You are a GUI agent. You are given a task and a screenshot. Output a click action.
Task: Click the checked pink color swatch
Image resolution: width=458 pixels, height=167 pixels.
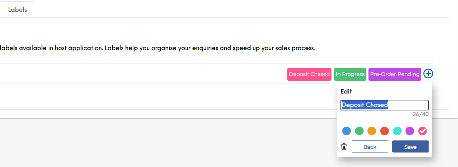[x=422, y=131]
